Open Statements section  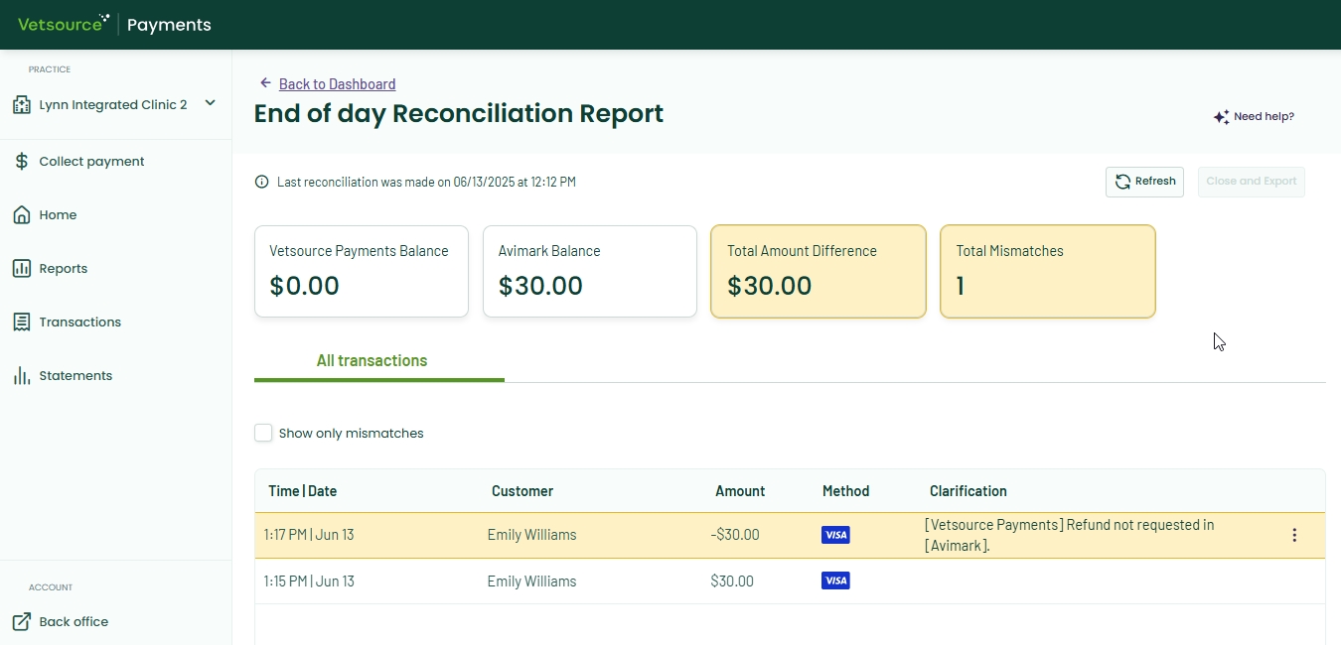pos(75,376)
